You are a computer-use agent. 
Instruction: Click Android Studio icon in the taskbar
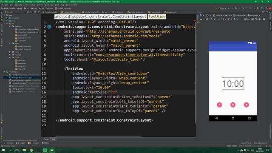[x=52, y=150]
